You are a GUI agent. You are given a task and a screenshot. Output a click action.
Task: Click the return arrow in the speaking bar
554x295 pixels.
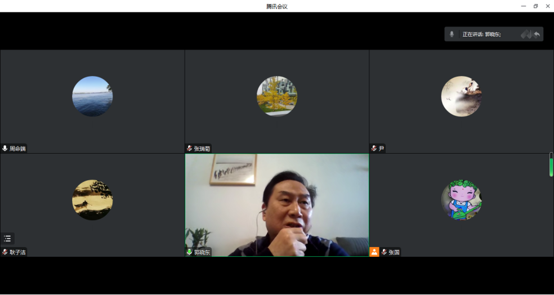coord(537,34)
